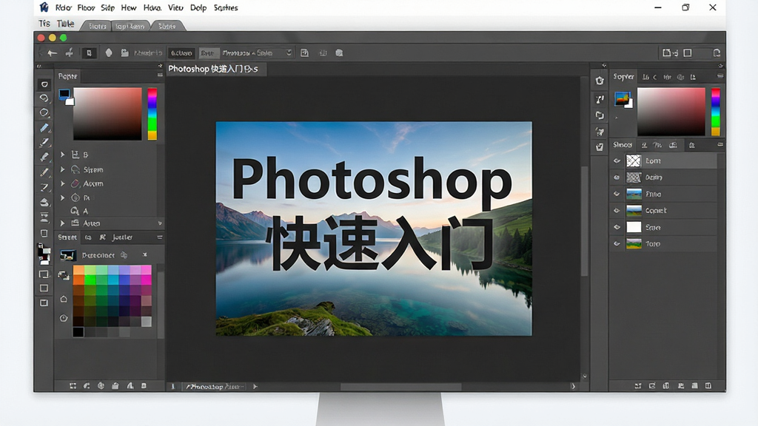Click the highlighted gray button in options bar
The image size is (758, 426).
pyautogui.click(x=208, y=53)
